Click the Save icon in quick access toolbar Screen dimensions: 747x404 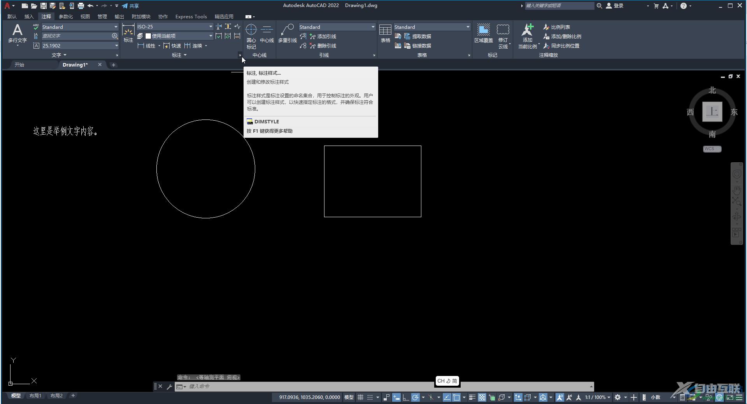(43, 6)
